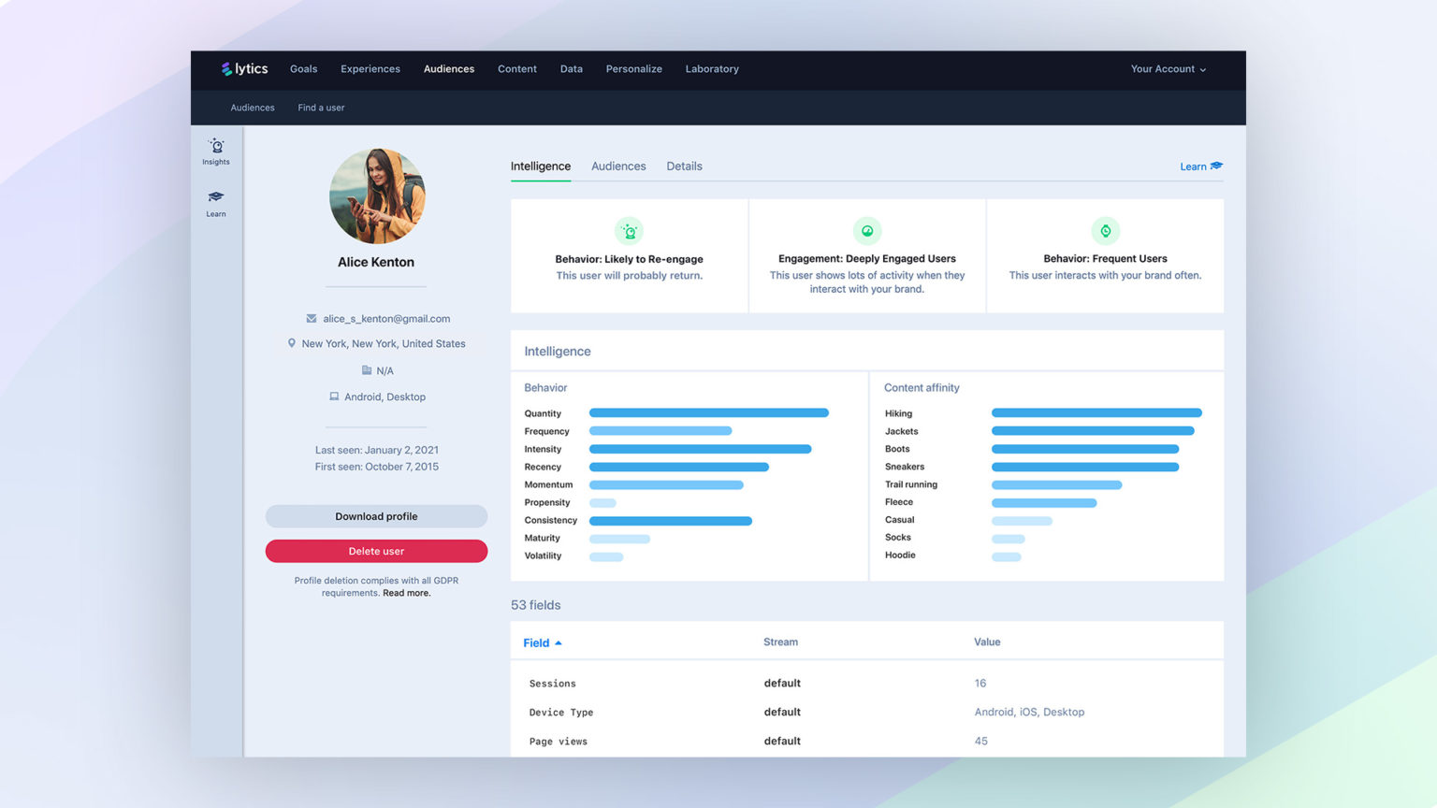Open the Personalize section from the top menu

point(633,68)
